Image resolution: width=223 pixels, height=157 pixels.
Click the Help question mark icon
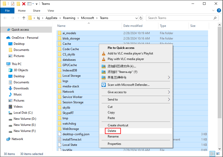click(219, 10)
